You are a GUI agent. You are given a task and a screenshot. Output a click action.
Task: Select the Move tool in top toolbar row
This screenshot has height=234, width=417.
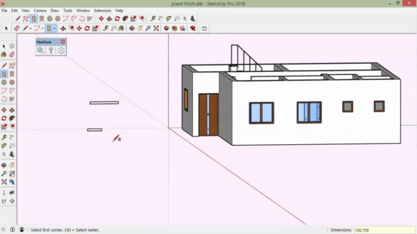[x=101, y=19]
